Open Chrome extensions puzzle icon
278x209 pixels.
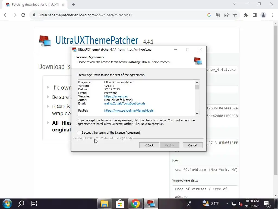tap(246, 15)
